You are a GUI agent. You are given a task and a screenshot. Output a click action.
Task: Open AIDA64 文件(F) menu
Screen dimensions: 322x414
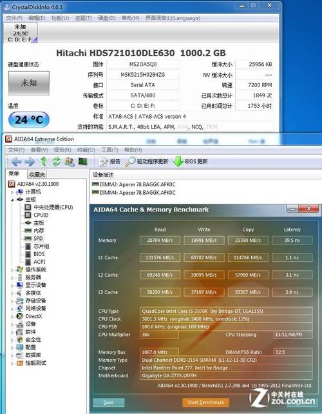[x=16, y=150]
